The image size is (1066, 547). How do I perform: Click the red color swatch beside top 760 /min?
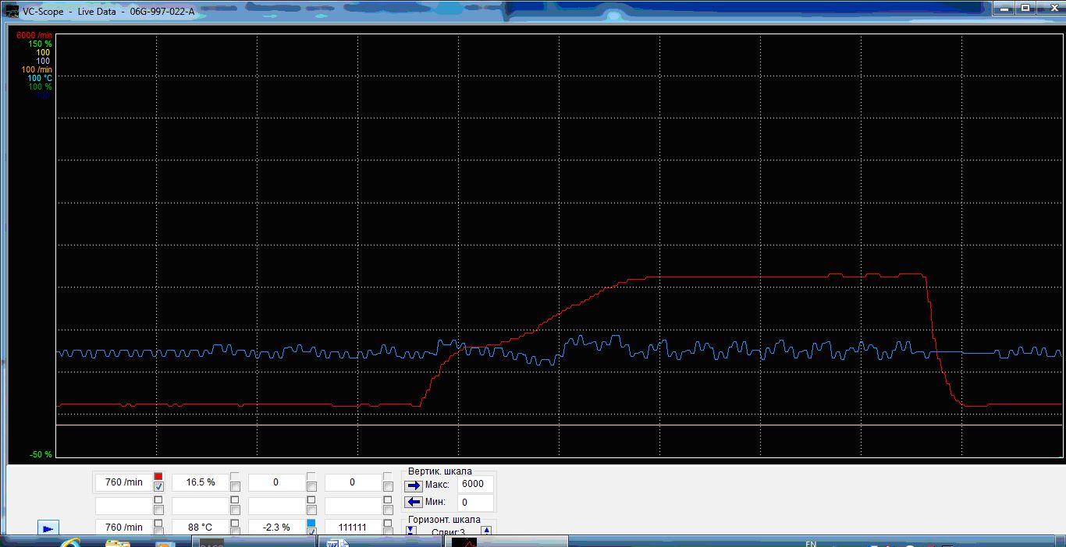click(158, 476)
